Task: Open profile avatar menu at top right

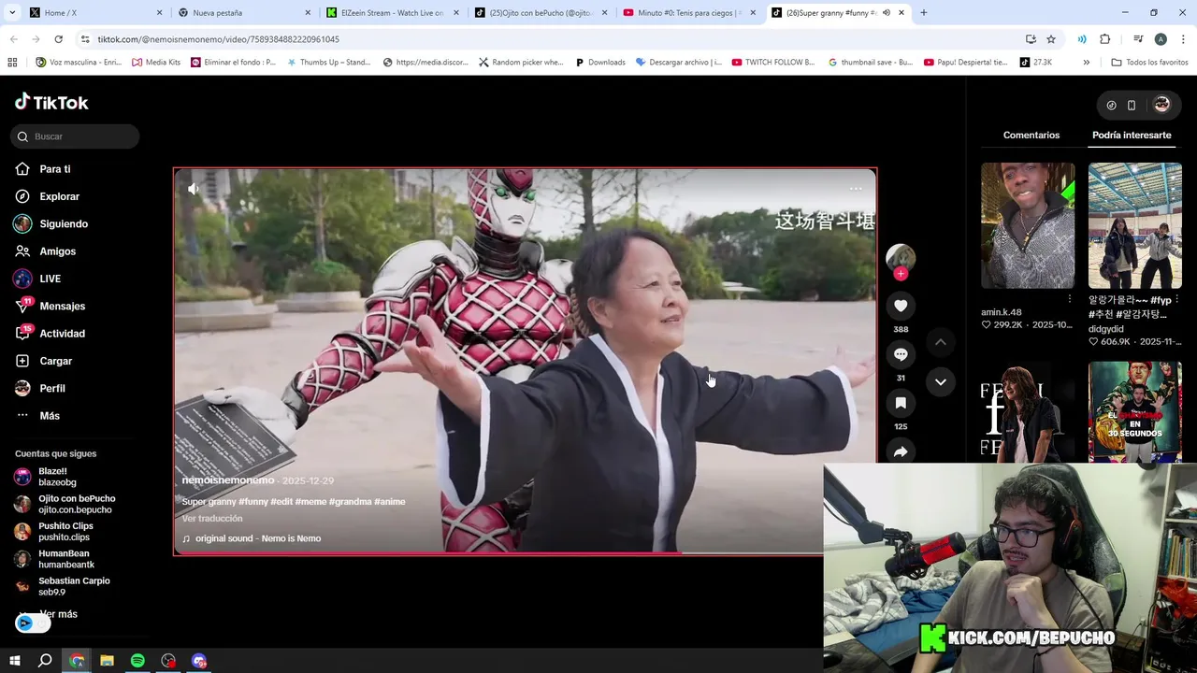Action: (1161, 105)
